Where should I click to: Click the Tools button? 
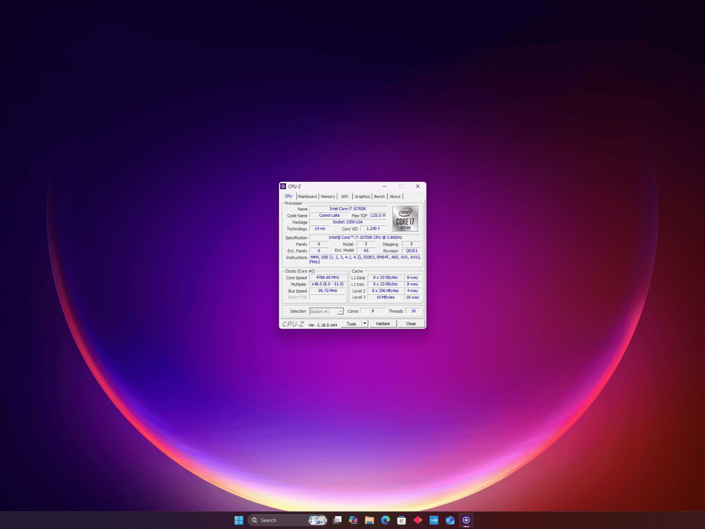(351, 324)
